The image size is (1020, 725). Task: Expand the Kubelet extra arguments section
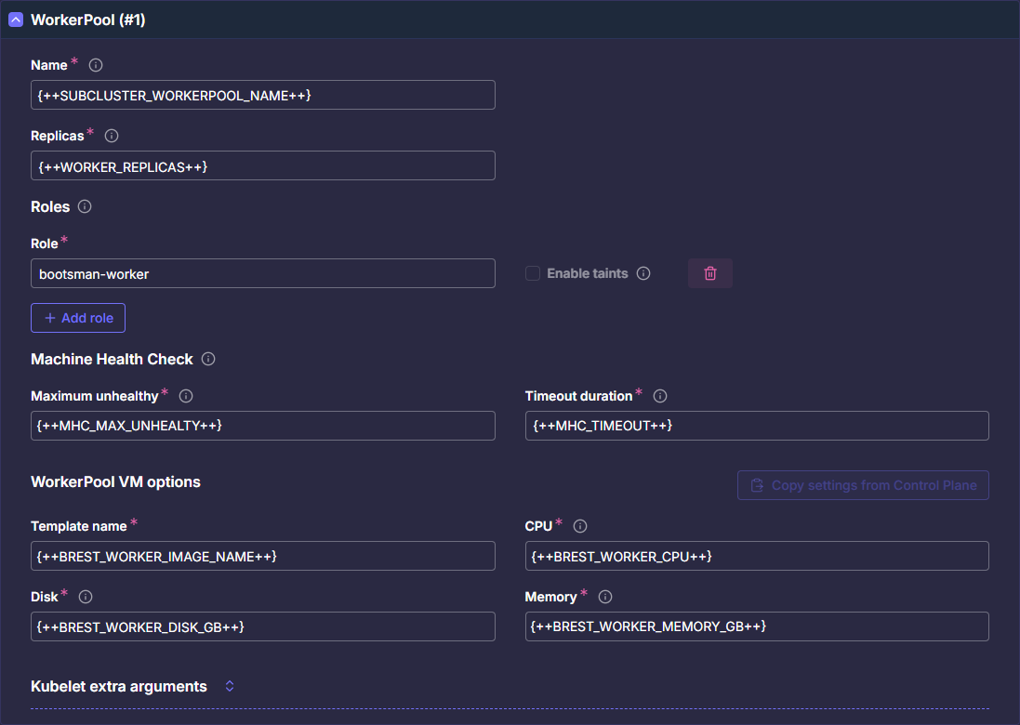pyautogui.click(x=229, y=686)
